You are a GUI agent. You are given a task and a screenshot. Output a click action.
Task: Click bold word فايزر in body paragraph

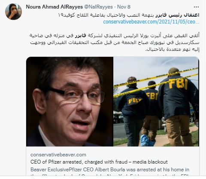point(80,35)
